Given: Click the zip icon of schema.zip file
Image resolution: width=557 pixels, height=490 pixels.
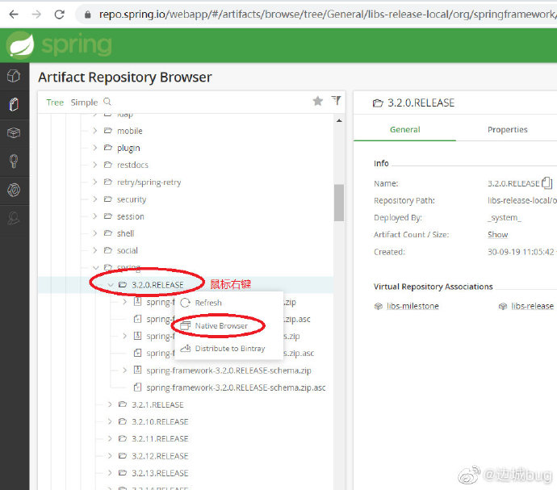Looking at the screenshot, I should [x=137, y=370].
